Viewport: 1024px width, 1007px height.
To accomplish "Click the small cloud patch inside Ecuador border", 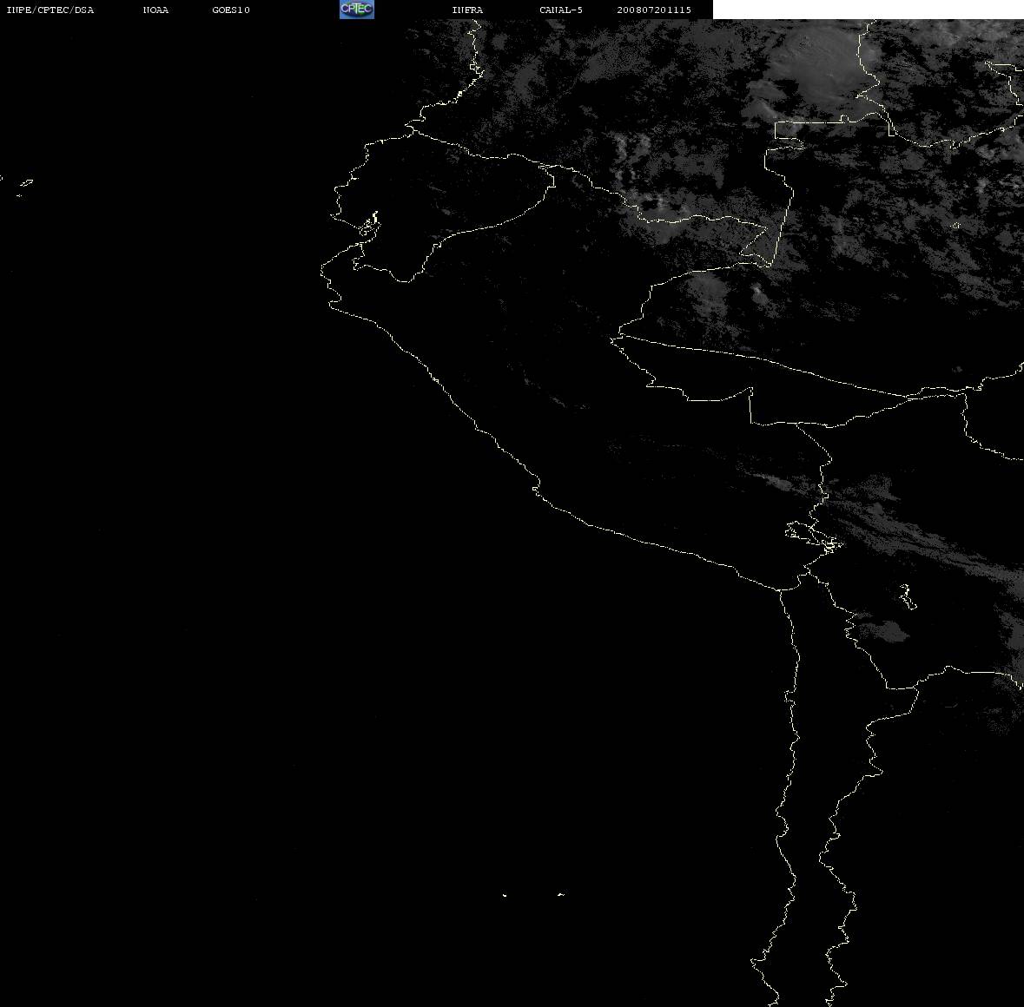I will tap(447, 212).
